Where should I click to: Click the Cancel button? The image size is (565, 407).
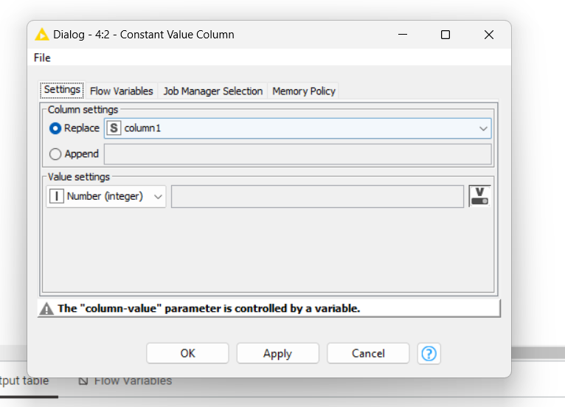368,353
